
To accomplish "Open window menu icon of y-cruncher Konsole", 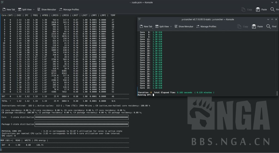I will 139,19.
